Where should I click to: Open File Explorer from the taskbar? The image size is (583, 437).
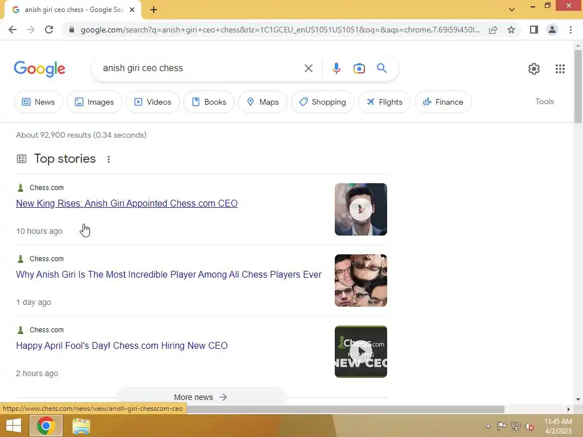(x=81, y=426)
